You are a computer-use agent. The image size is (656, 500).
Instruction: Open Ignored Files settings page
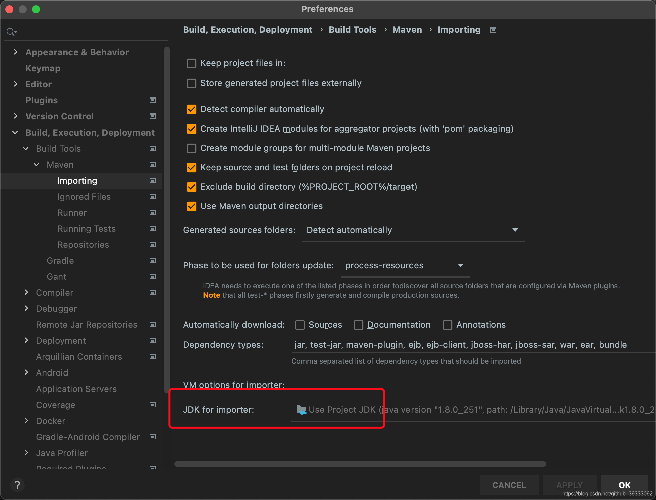click(x=84, y=197)
